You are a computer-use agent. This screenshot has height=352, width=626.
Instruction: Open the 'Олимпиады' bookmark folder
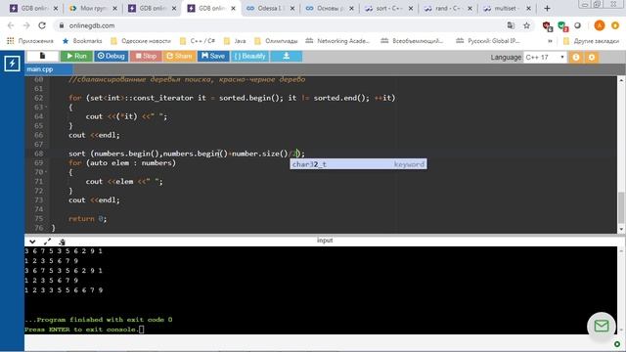(276, 41)
